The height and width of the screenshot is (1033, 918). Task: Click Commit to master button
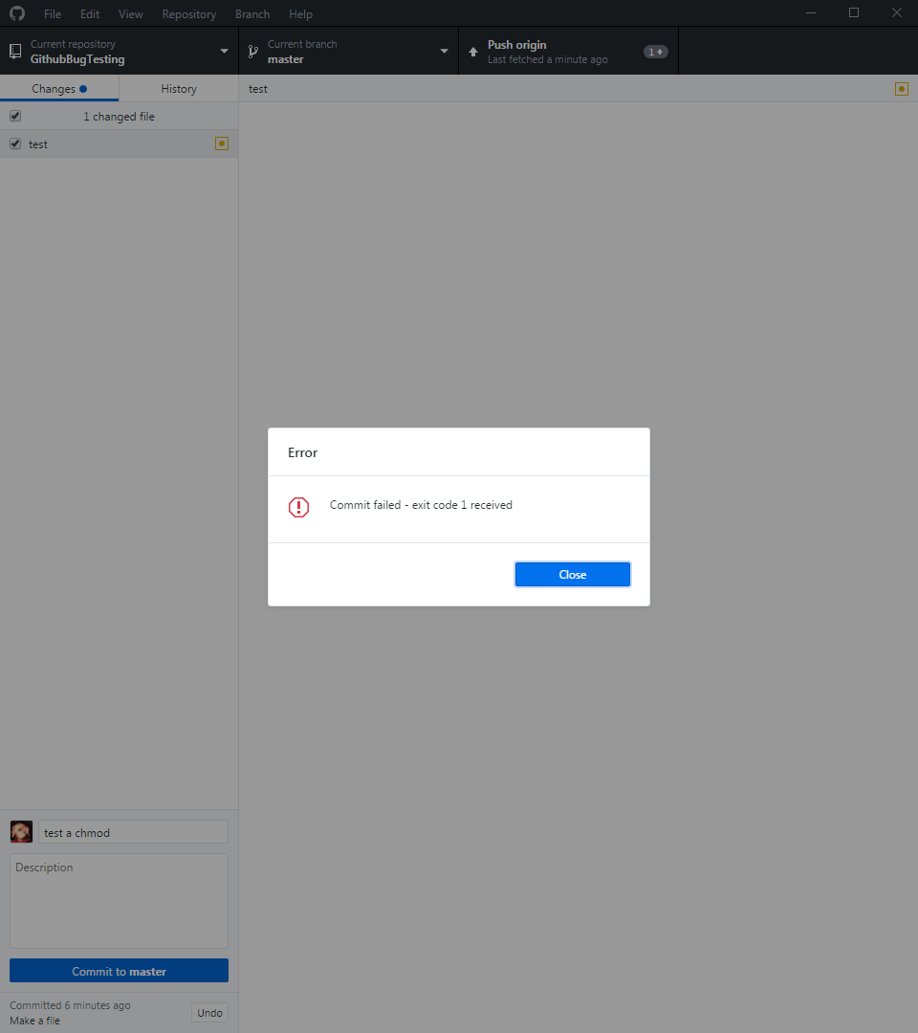(x=119, y=971)
